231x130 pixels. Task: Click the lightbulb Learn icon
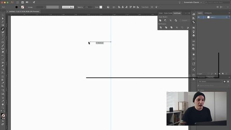pos(180,3)
